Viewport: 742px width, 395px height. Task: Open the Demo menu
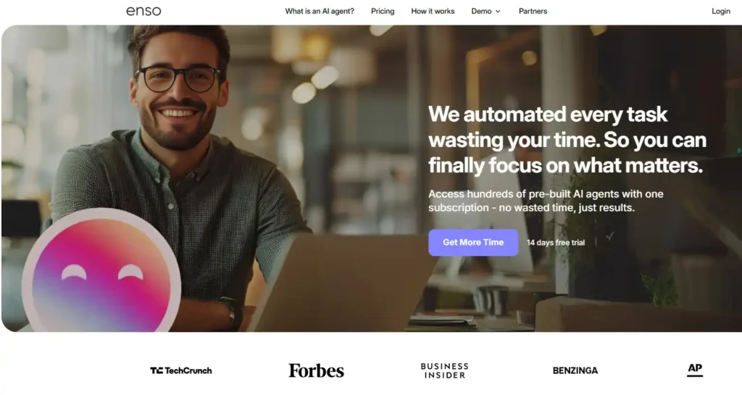[485, 11]
